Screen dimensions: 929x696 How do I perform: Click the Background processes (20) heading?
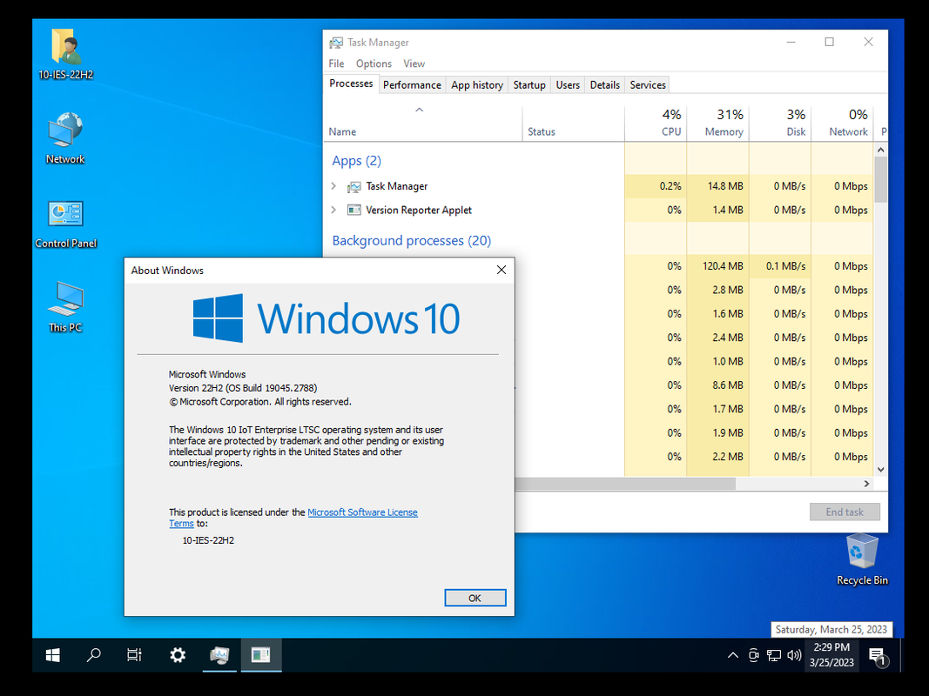click(x=411, y=241)
